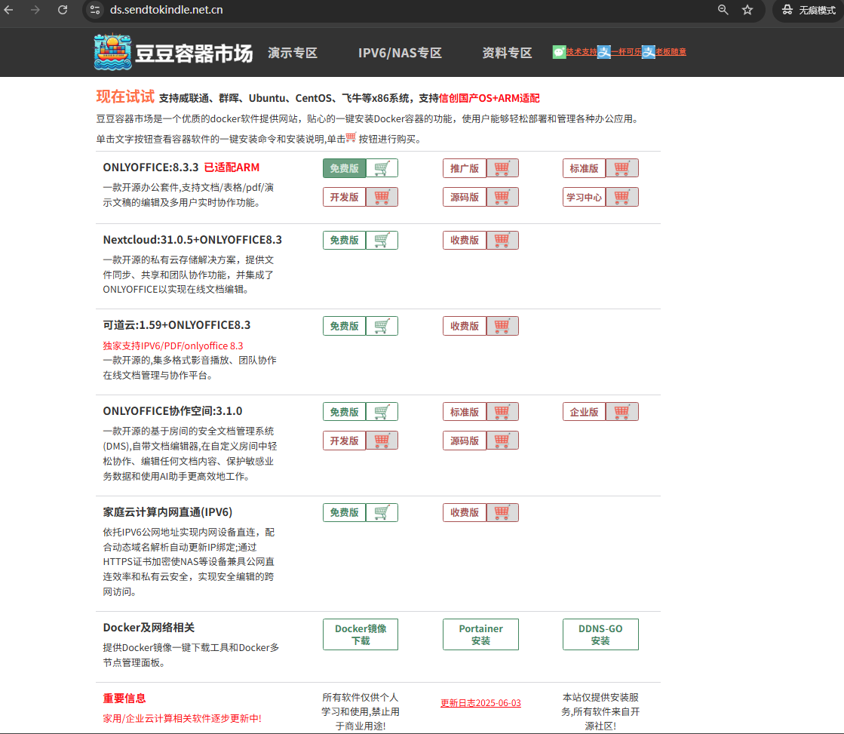The image size is (844, 734).
Task: Click the ONLYOFFICE协作空间 开发版 button
Action: click(x=345, y=441)
